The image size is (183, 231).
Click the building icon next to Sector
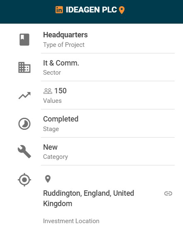pyautogui.click(x=24, y=68)
